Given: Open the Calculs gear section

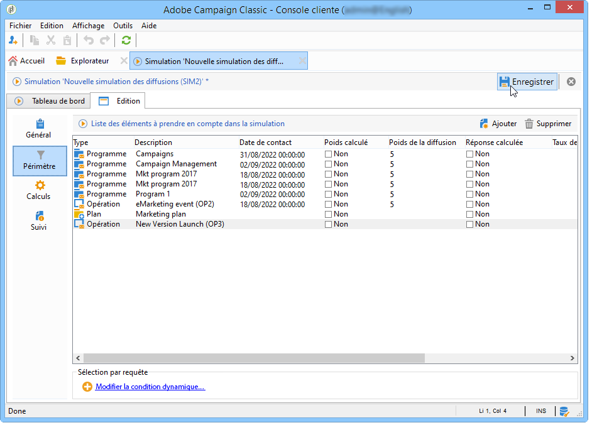Looking at the screenshot, I should (39, 190).
